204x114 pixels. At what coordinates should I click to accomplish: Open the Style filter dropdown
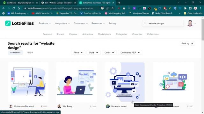[93, 53]
